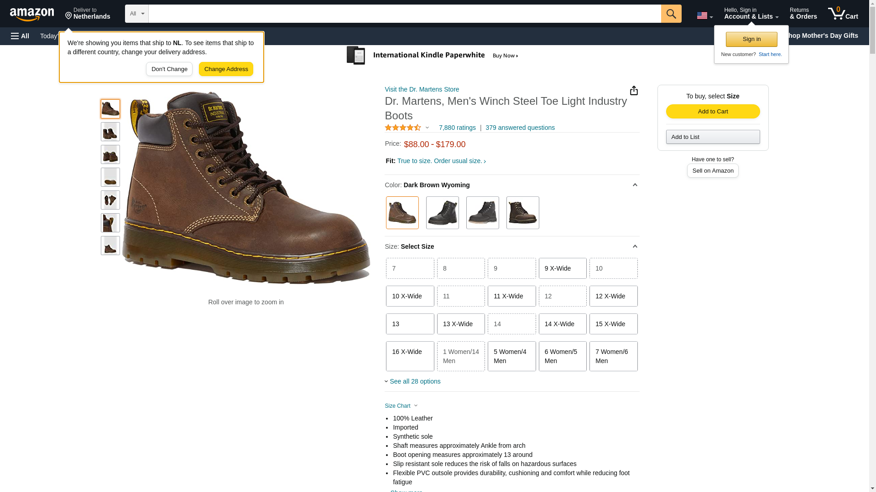Image resolution: width=876 pixels, height=492 pixels.
Task: Select size 13 X-Wide
Action: (x=461, y=324)
